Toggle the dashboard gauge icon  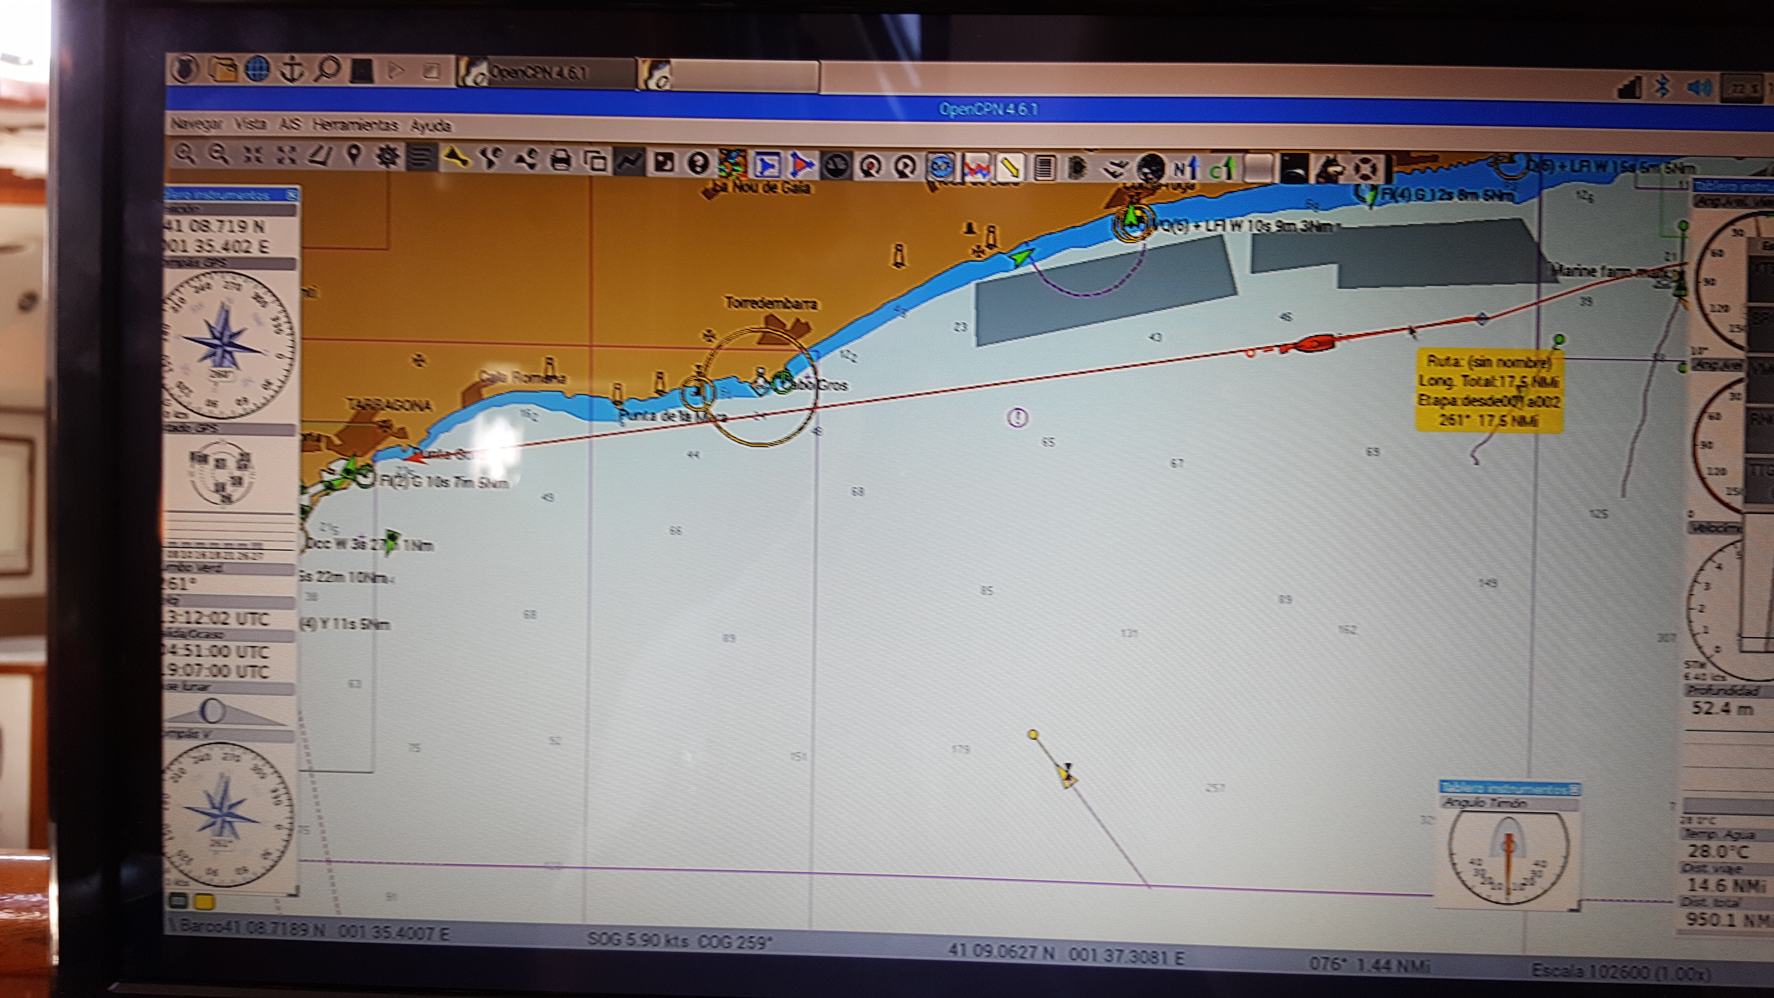[836, 165]
